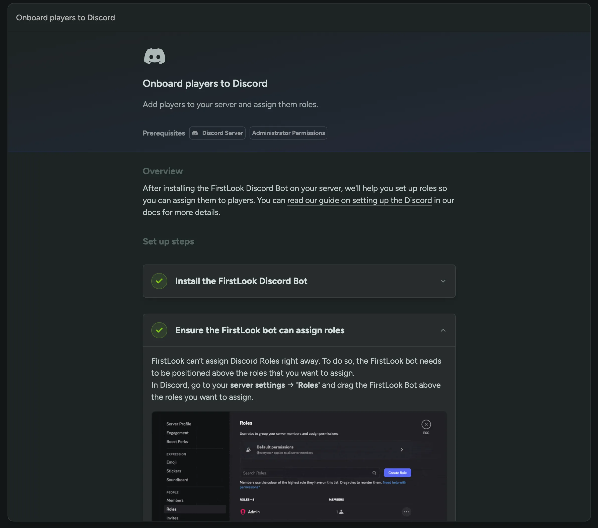
Task: Click the ESC close icon in the Roles screenshot
Action: pyautogui.click(x=426, y=425)
